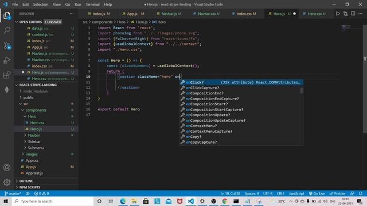Click the feedback icon in status bar

click(352, 193)
